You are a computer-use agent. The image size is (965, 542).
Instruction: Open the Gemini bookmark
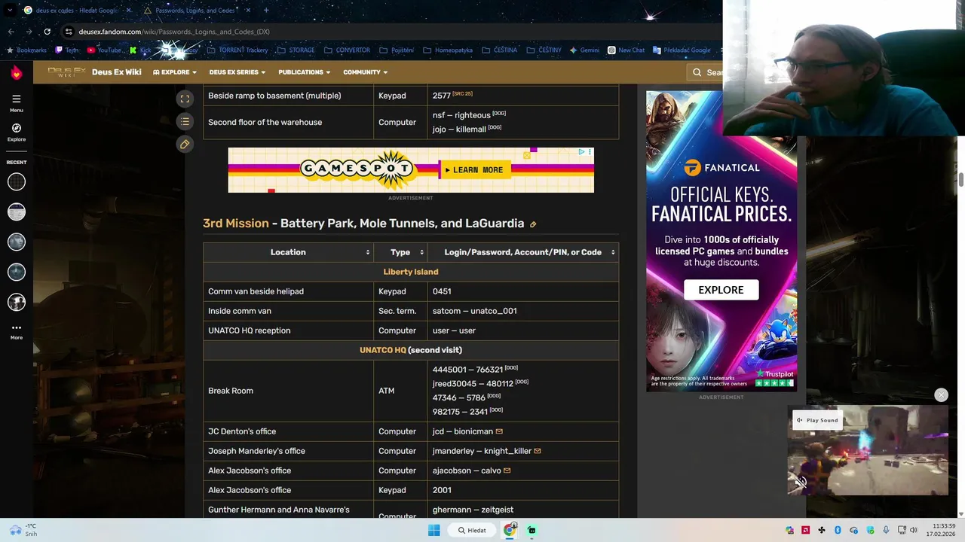tap(584, 50)
